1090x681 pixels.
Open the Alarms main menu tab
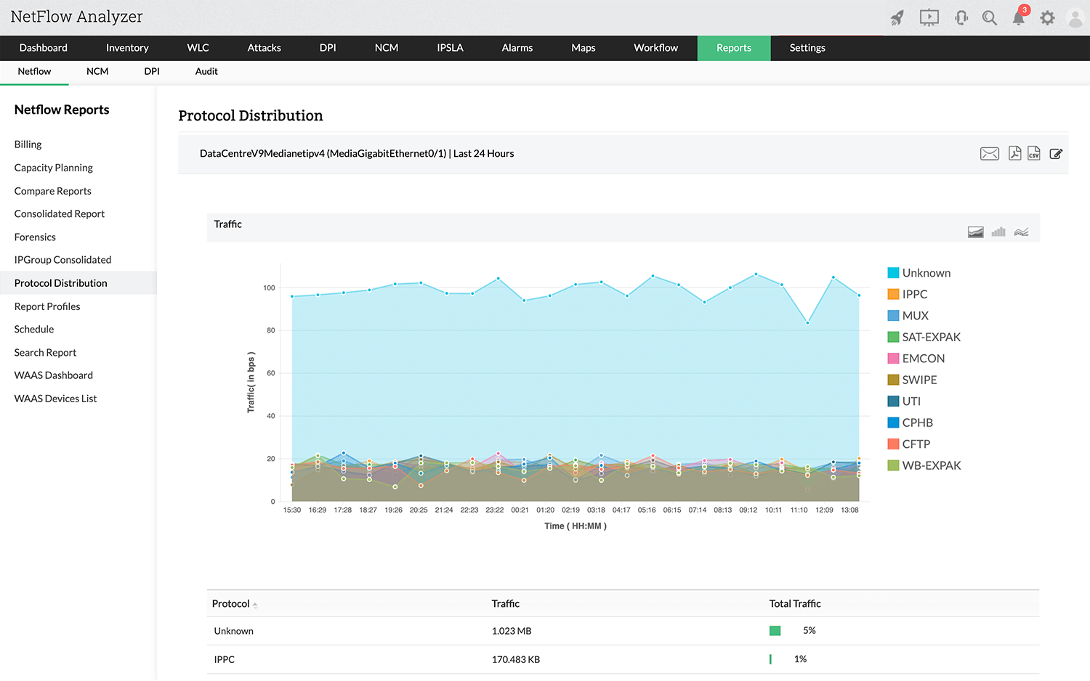[x=517, y=48]
